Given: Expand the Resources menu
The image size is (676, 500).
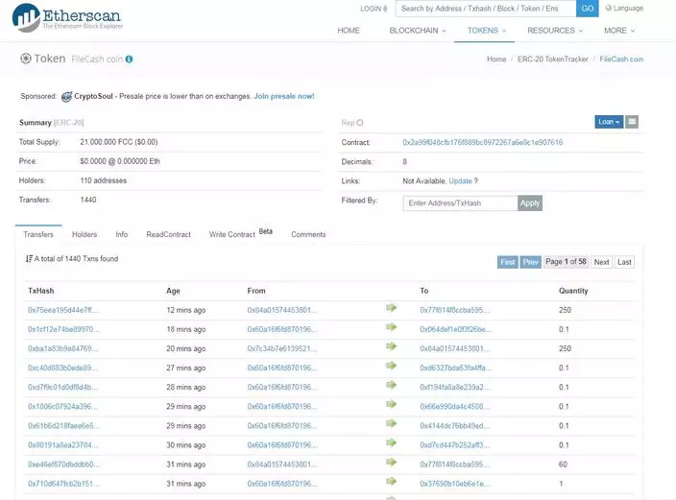Looking at the screenshot, I should 555,31.
